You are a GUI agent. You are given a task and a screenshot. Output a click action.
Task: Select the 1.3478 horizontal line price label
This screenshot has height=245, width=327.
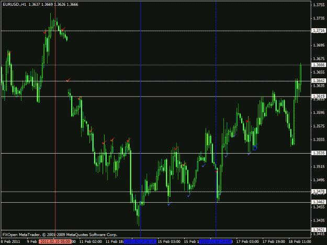pyautogui.click(x=319, y=191)
